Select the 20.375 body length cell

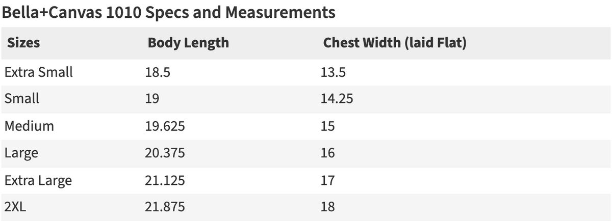[165, 153]
